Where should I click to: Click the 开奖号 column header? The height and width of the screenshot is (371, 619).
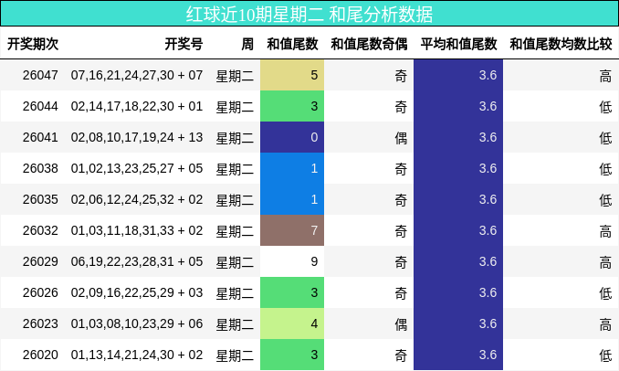click(184, 44)
